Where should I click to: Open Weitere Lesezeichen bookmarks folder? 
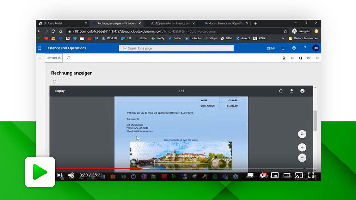303,38
